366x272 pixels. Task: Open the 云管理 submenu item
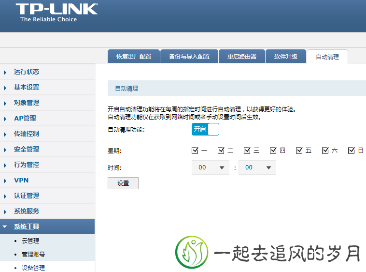click(x=30, y=241)
